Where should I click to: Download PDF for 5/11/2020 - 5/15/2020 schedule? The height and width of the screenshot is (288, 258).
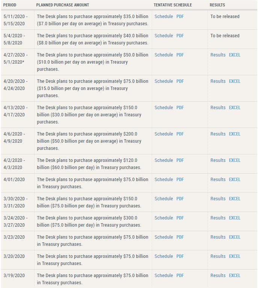[x=180, y=17]
